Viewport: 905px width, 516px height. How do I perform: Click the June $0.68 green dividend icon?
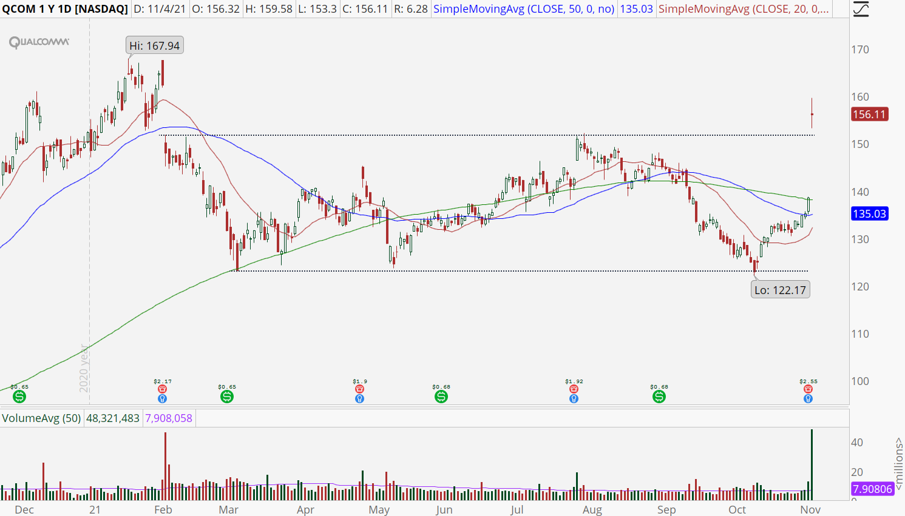click(441, 397)
